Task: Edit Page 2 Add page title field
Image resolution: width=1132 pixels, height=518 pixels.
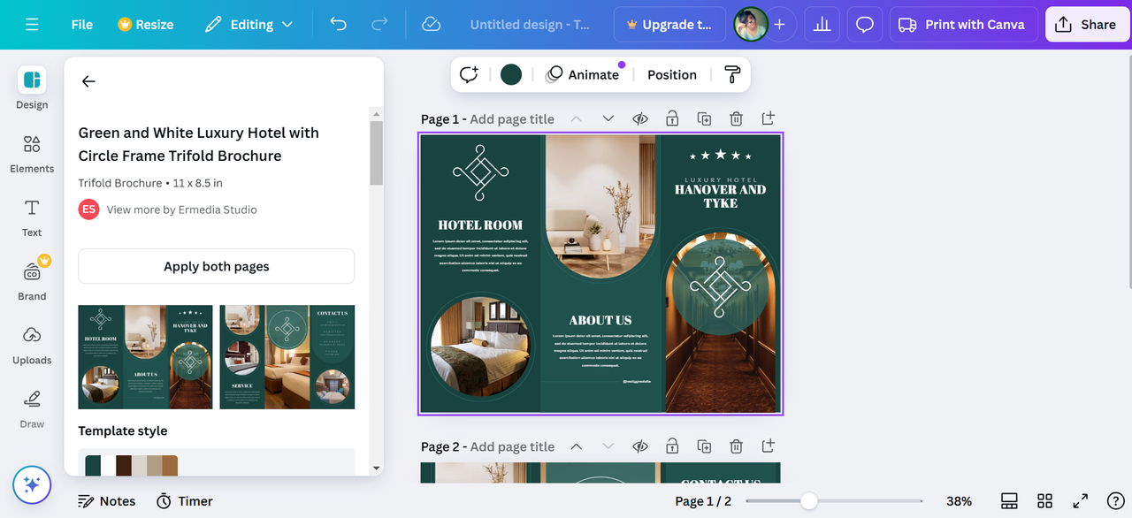Action: [x=512, y=446]
